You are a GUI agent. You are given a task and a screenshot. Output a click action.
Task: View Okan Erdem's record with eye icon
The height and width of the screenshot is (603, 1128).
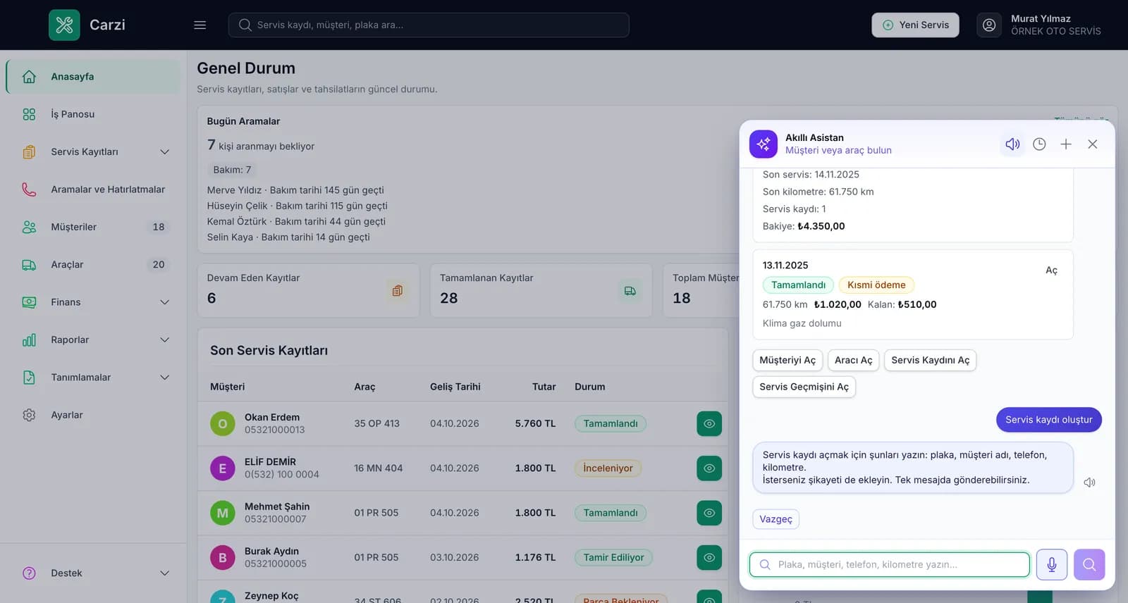[x=709, y=423]
